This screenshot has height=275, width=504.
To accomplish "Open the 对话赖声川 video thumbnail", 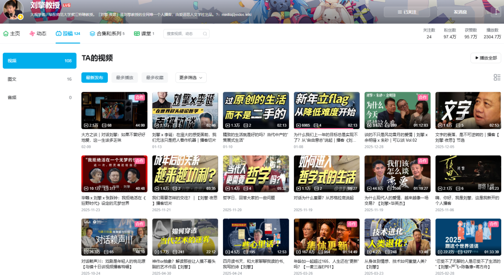I will pos(114,237).
